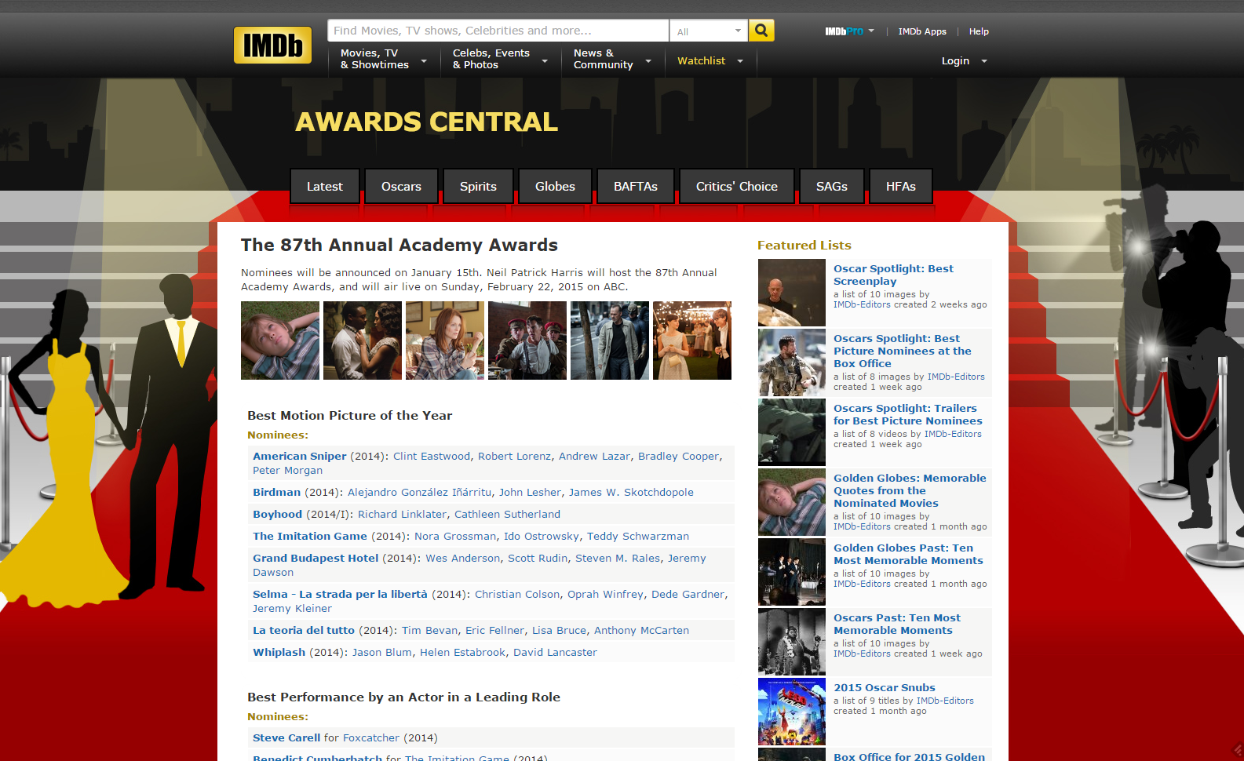
Task: Open La teoria del tutto link
Action: coord(304,631)
